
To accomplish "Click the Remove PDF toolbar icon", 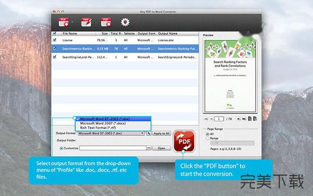I will [106, 22].
